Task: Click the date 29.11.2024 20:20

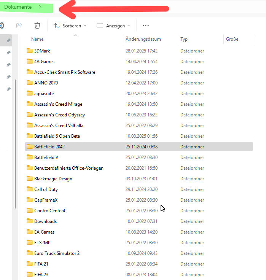Action: click(142, 189)
